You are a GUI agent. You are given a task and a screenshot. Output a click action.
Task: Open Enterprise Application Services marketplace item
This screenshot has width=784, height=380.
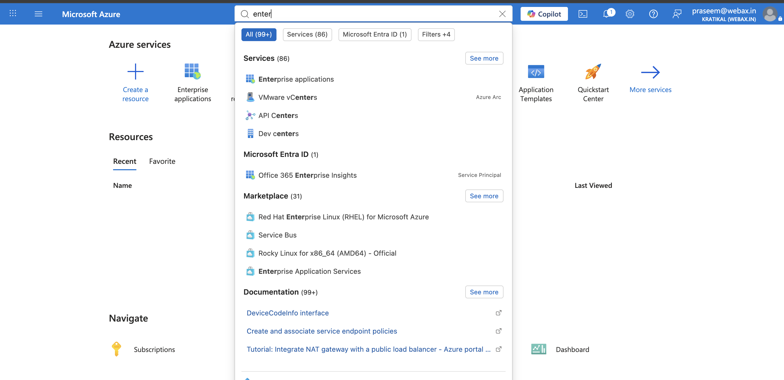point(374,271)
